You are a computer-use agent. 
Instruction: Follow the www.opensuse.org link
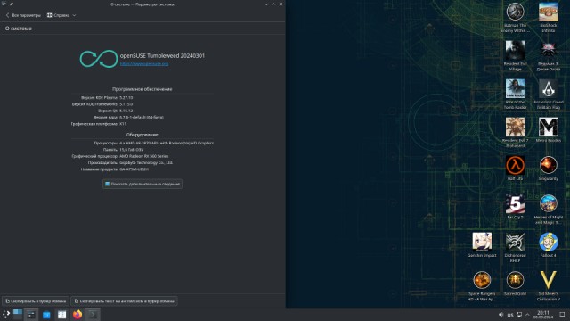pyautogui.click(x=144, y=63)
